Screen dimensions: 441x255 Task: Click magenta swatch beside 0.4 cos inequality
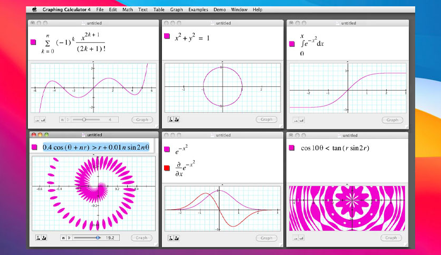click(35, 147)
